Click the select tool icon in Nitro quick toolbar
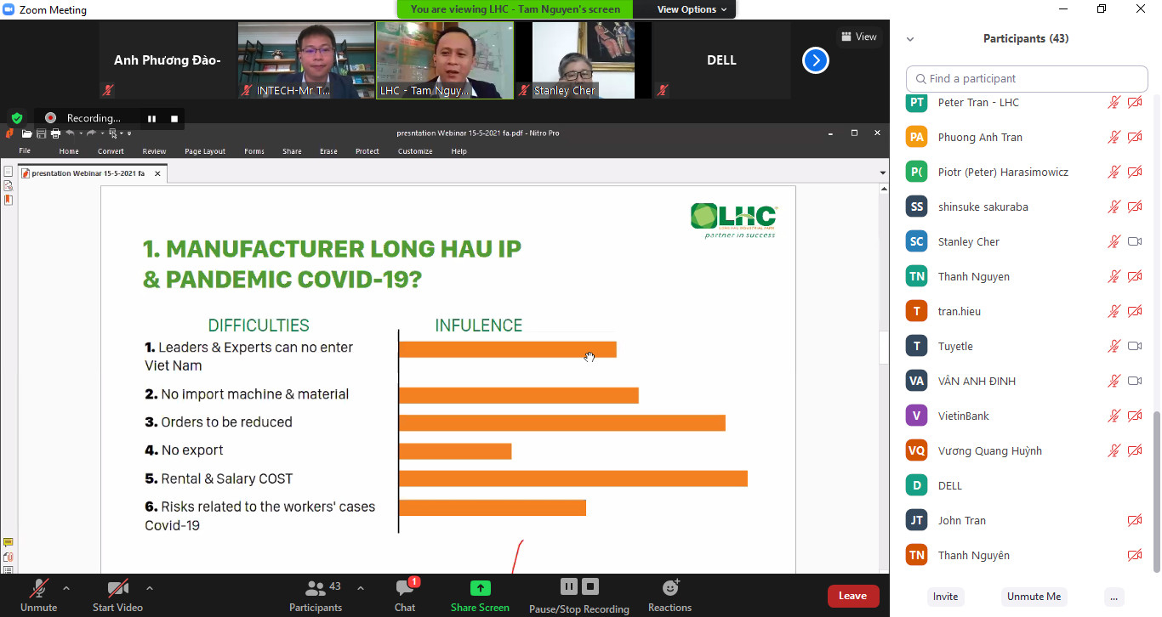The height and width of the screenshot is (617, 1162). pyautogui.click(x=113, y=133)
